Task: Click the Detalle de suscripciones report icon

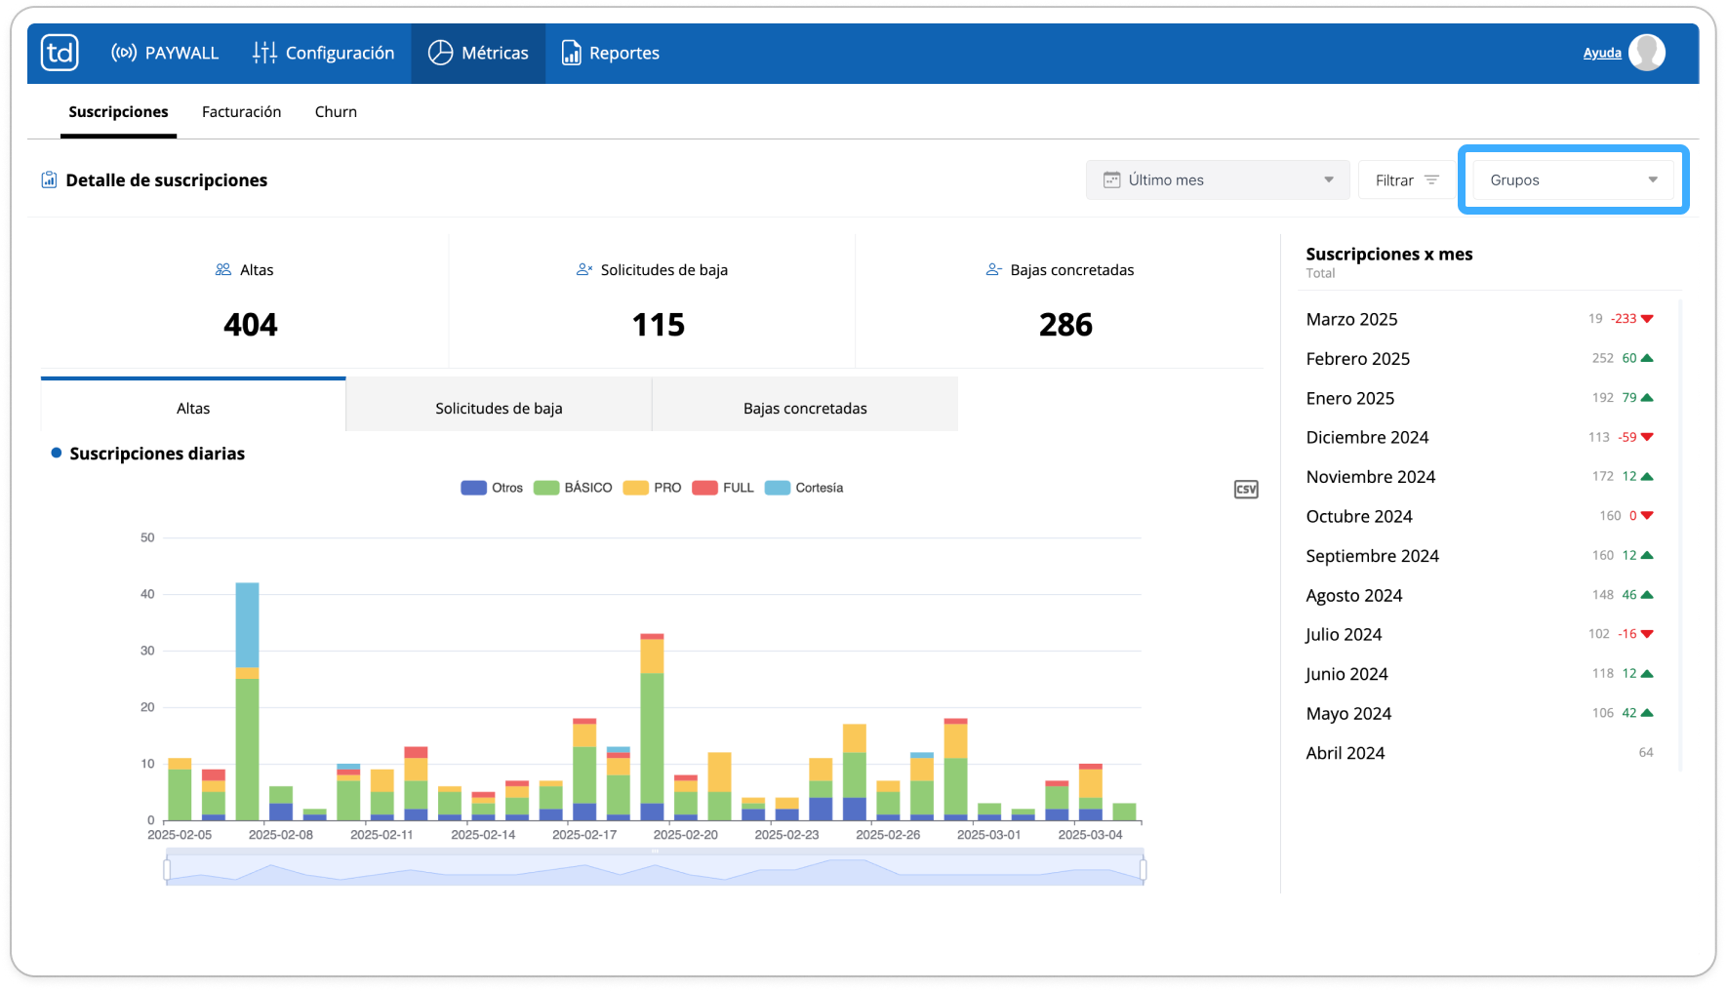Action: (x=49, y=179)
